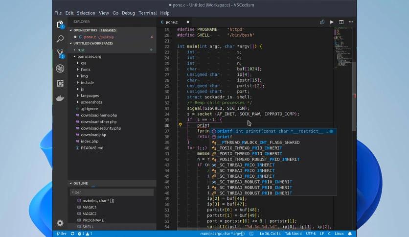
Task: Open the Docker view icon
Action: pos(60,98)
